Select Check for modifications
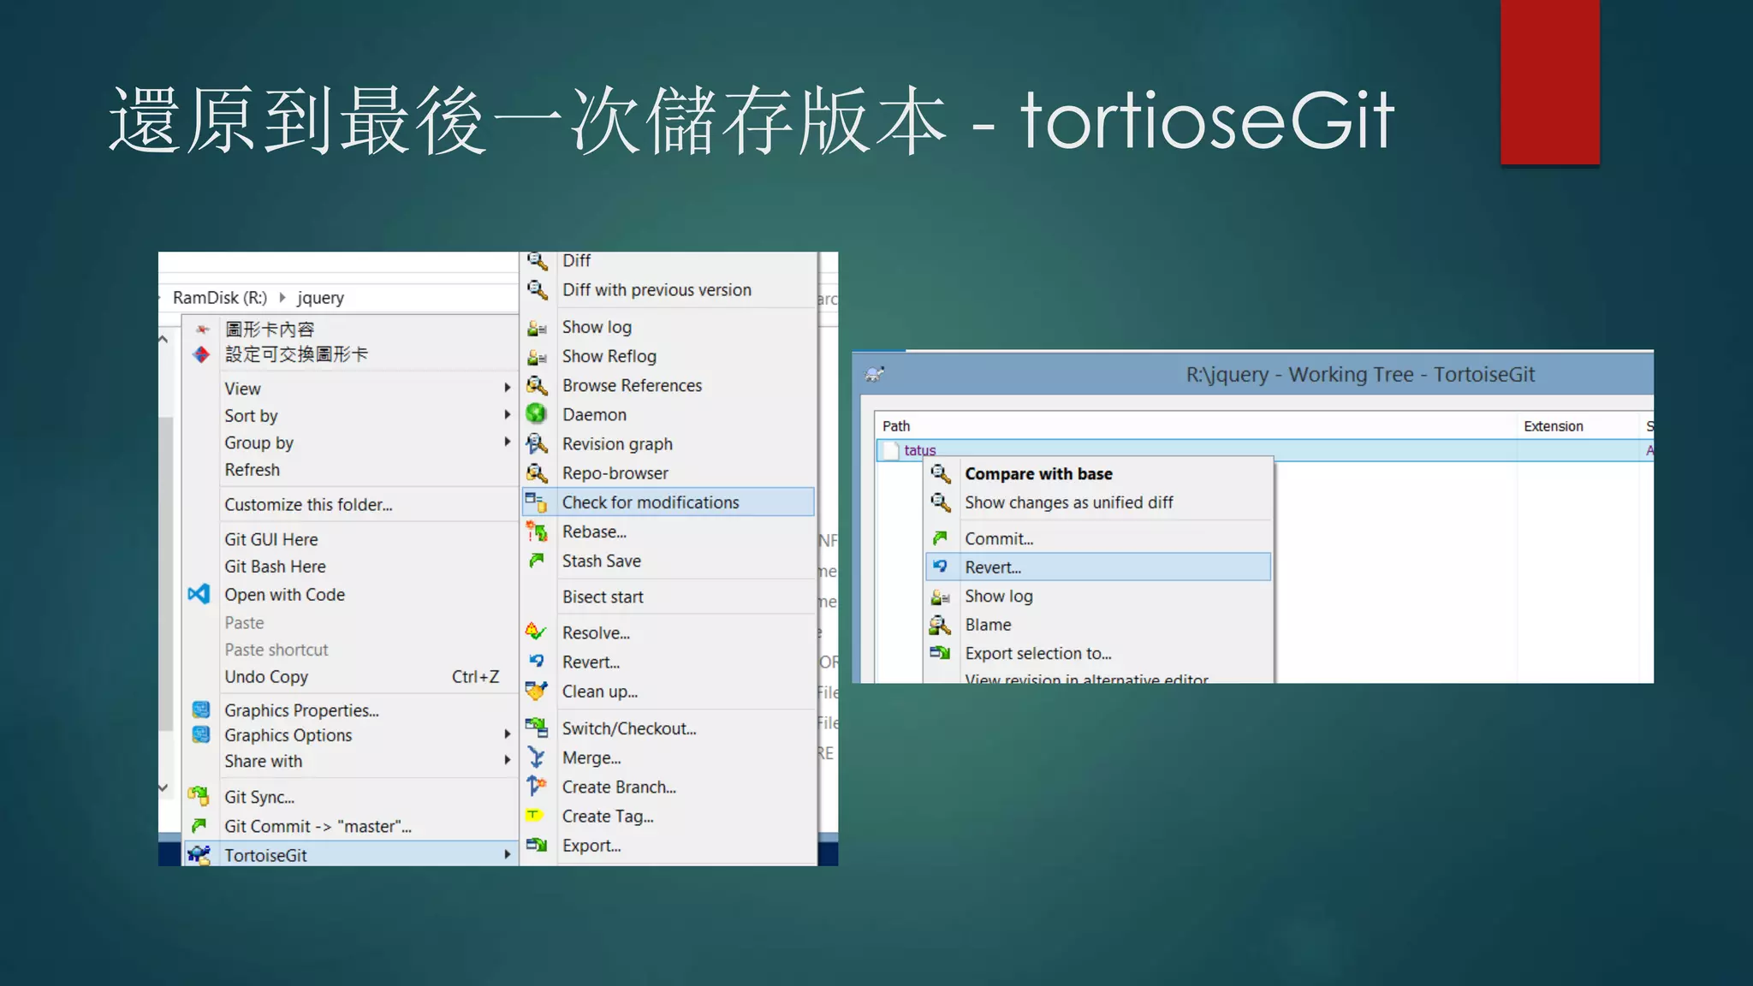Image resolution: width=1753 pixels, height=986 pixels. pos(668,502)
